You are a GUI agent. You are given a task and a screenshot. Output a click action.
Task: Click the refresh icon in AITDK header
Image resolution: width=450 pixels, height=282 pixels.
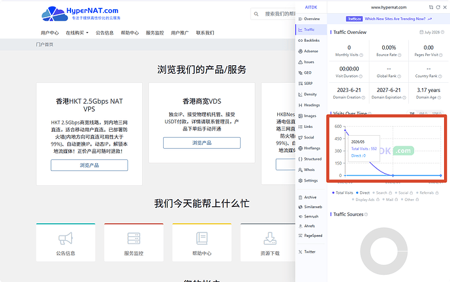[x=438, y=7]
